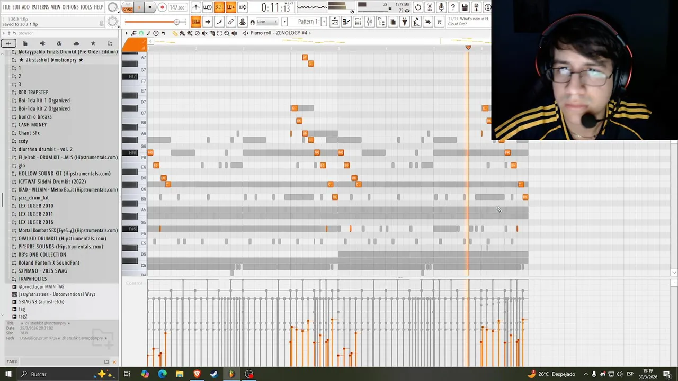Toggle step editing arrow icon
The image size is (678, 381).
tap(208, 22)
